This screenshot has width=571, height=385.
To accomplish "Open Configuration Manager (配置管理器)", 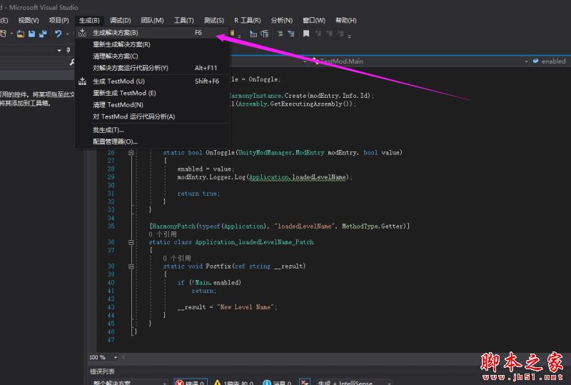I will [152, 141].
